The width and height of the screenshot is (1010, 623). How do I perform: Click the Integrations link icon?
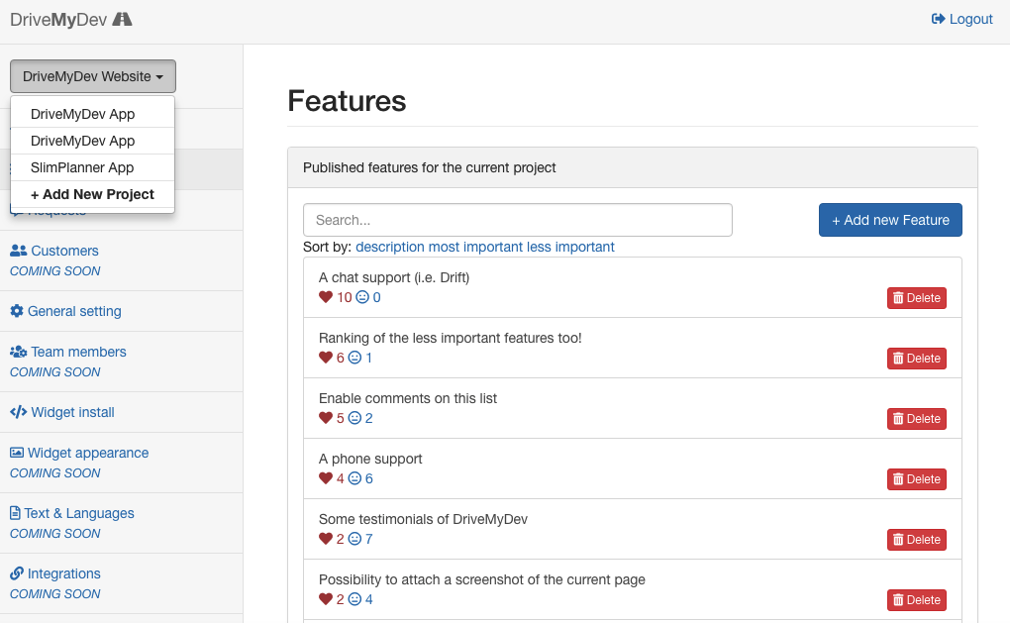pyautogui.click(x=17, y=573)
